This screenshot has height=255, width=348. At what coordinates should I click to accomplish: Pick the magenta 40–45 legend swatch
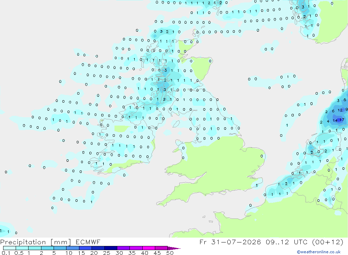coord(149,248)
